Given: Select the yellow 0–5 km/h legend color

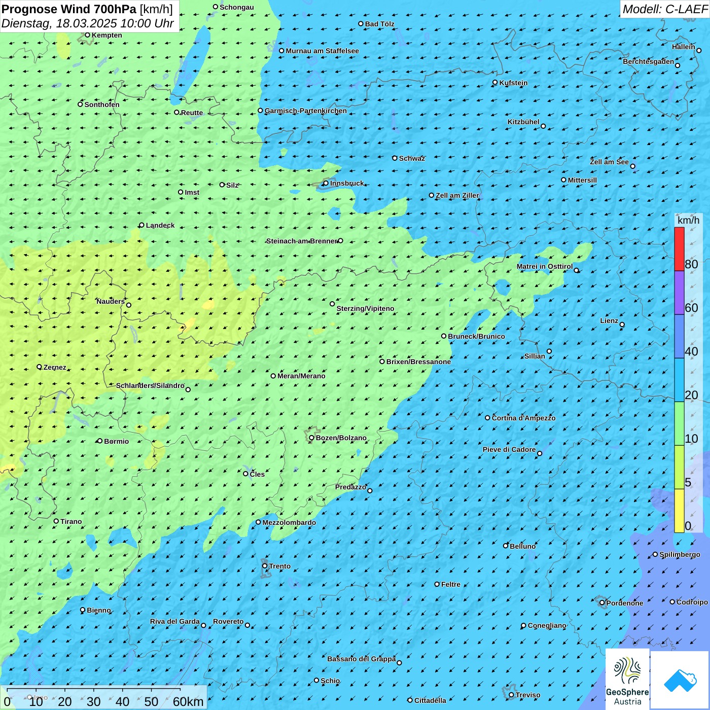Looking at the screenshot, I should pyautogui.click(x=679, y=511).
